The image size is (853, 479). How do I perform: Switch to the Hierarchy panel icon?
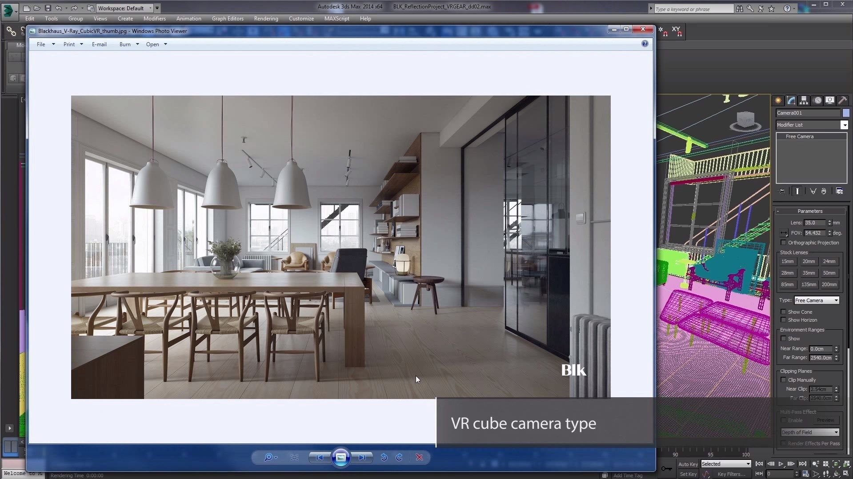[804, 100]
